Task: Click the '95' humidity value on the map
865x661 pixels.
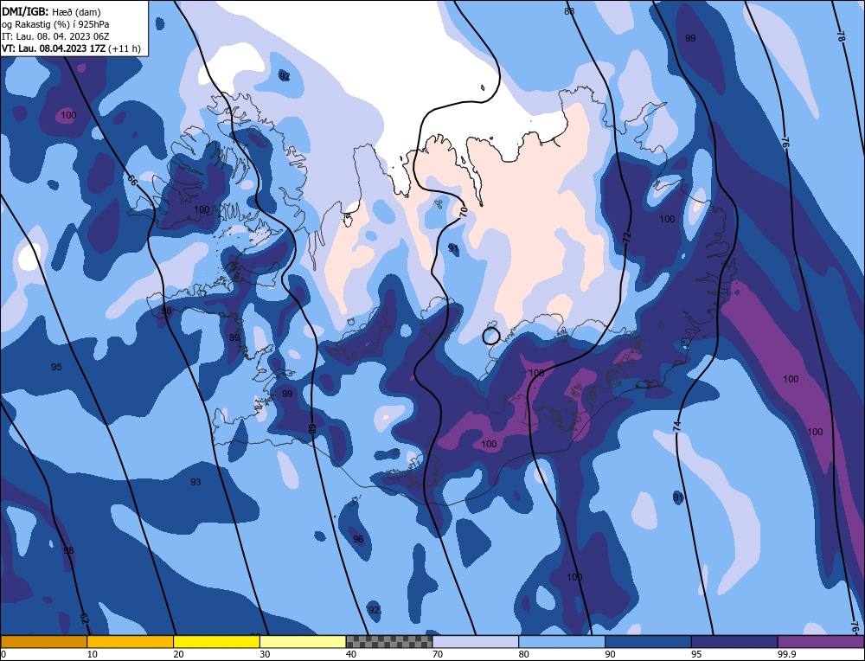Action: pos(56,367)
